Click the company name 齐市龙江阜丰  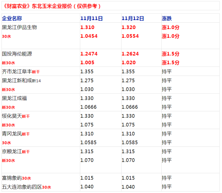[x=17, y=72]
